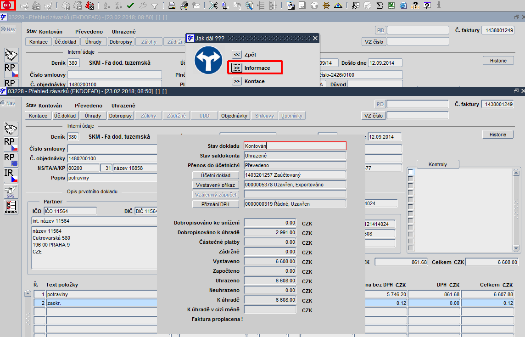Click Historie button in front window
This screenshot has height=337, width=525.
pyautogui.click(x=498, y=135)
